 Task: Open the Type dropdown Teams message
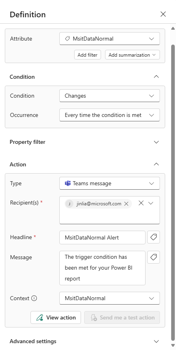pyautogui.click(x=109, y=183)
